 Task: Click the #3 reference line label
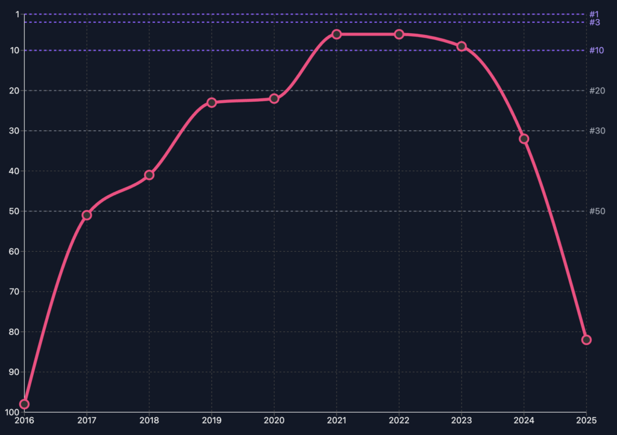(595, 22)
